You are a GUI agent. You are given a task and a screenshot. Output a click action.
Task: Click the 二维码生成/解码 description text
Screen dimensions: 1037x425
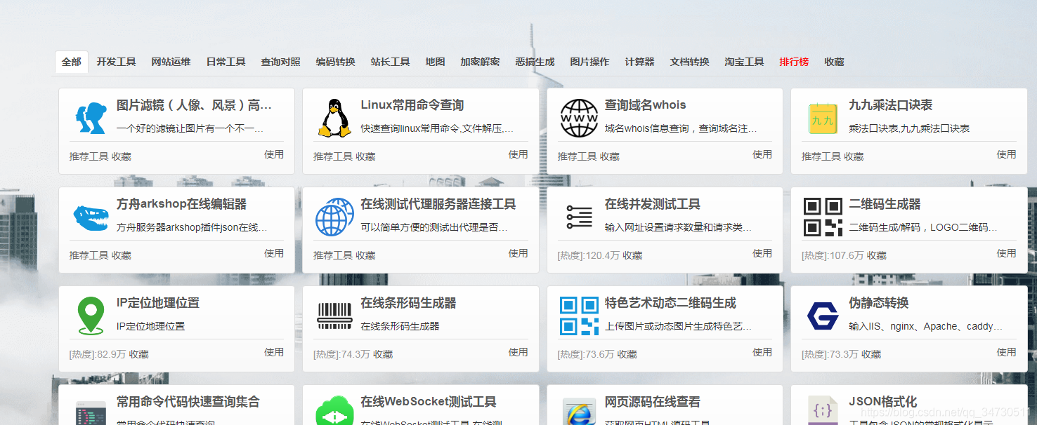922,227
